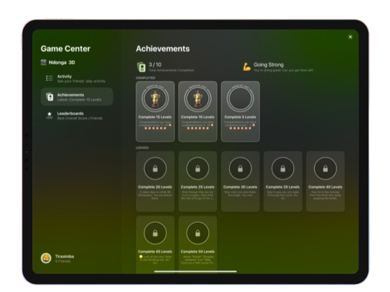Click the 3 / 10 achievements card icon

[x=141, y=67]
